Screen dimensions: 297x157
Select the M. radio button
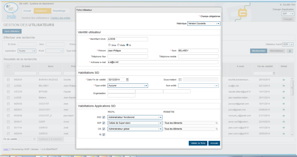127,45
